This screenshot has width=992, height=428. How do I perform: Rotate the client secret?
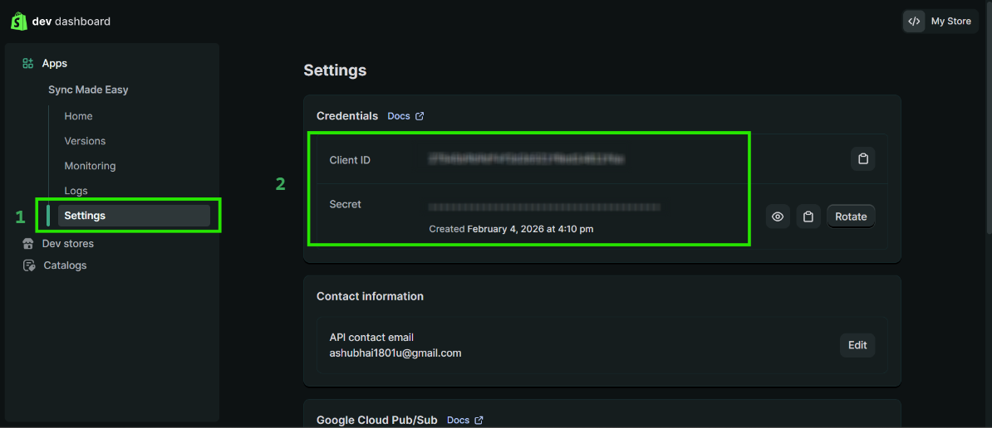click(851, 216)
